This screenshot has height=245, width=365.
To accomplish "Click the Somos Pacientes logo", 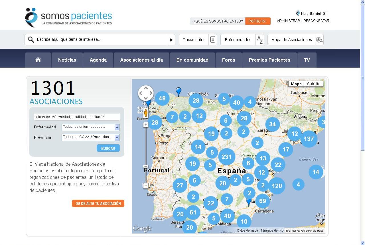I will click(68, 17).
